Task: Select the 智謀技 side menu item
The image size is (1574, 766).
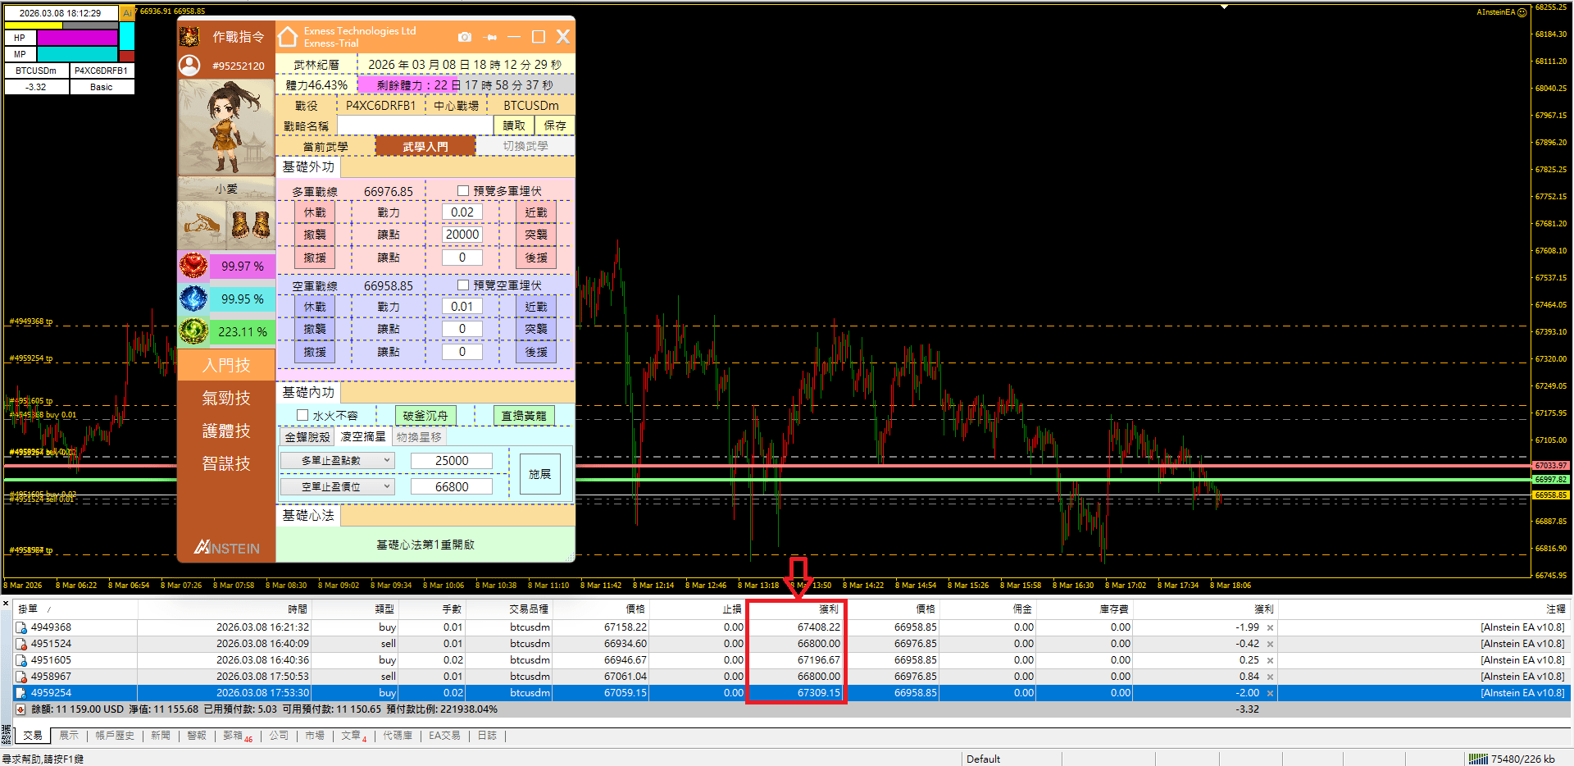Action: (x=226, y=463)
